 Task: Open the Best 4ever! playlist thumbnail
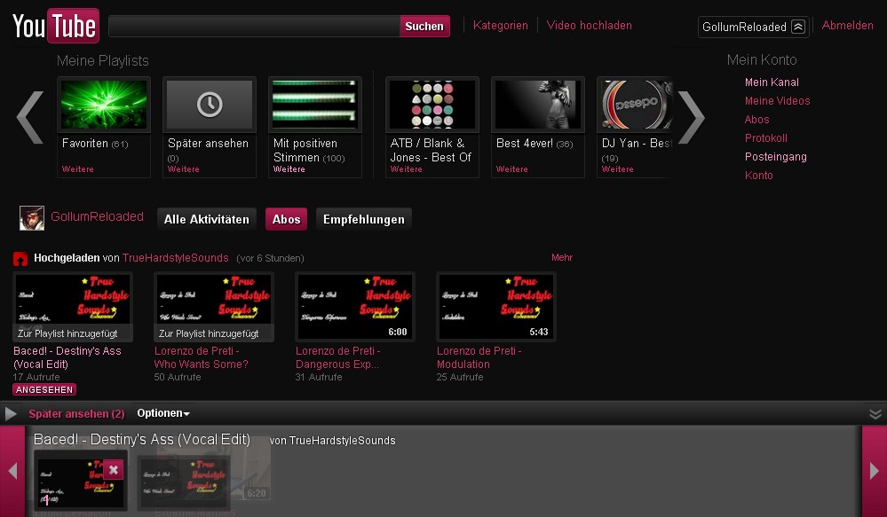click(x=538, y=105)
